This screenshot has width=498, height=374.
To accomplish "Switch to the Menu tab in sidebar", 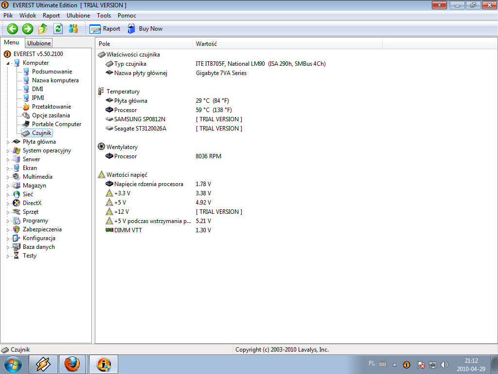I will pyautogui.click(x=12, y=43).
